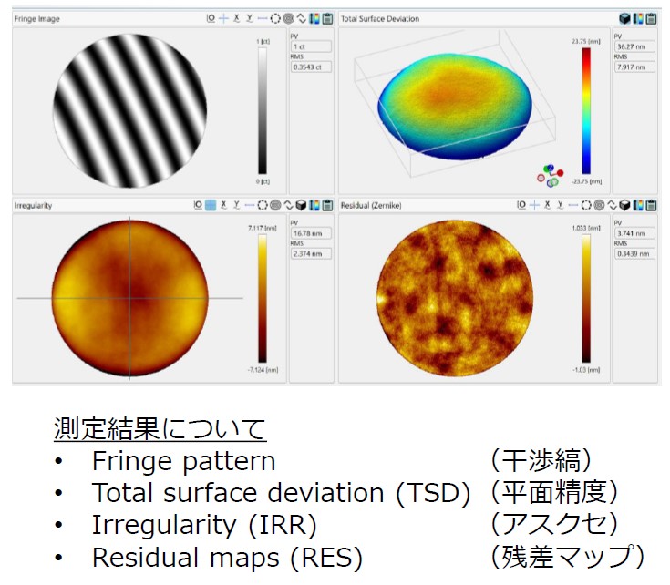Viewport: 670px width, 585px height.
Task: Select X profile icon in Fringe Image panel
Action: click(x=236, y=18)
